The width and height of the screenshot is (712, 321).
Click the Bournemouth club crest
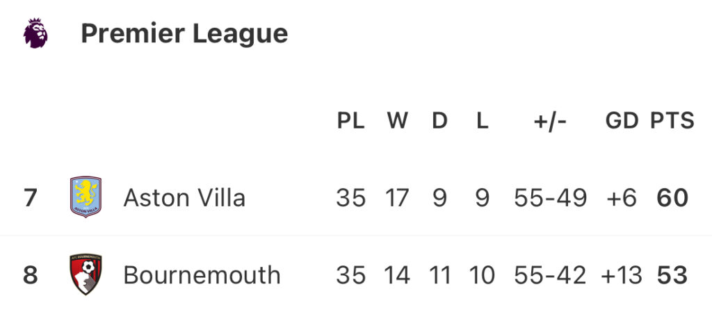[86, 274]
